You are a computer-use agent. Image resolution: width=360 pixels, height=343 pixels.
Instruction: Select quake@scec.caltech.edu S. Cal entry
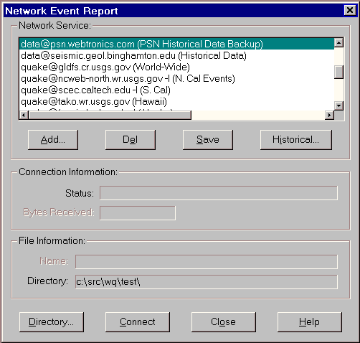176,90
